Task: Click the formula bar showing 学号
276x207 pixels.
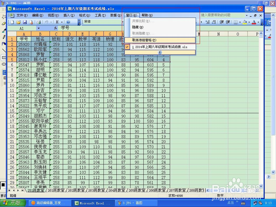Action: [x=161, y=28]
